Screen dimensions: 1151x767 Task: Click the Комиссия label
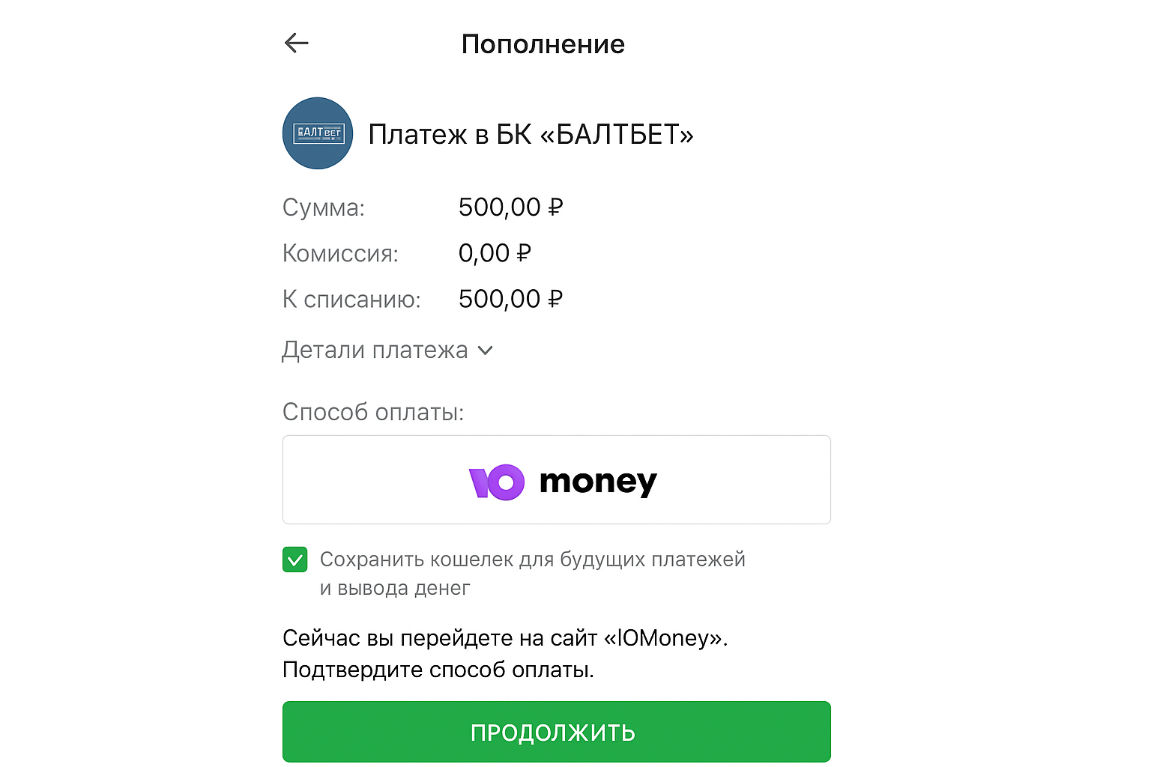point(340,254)
